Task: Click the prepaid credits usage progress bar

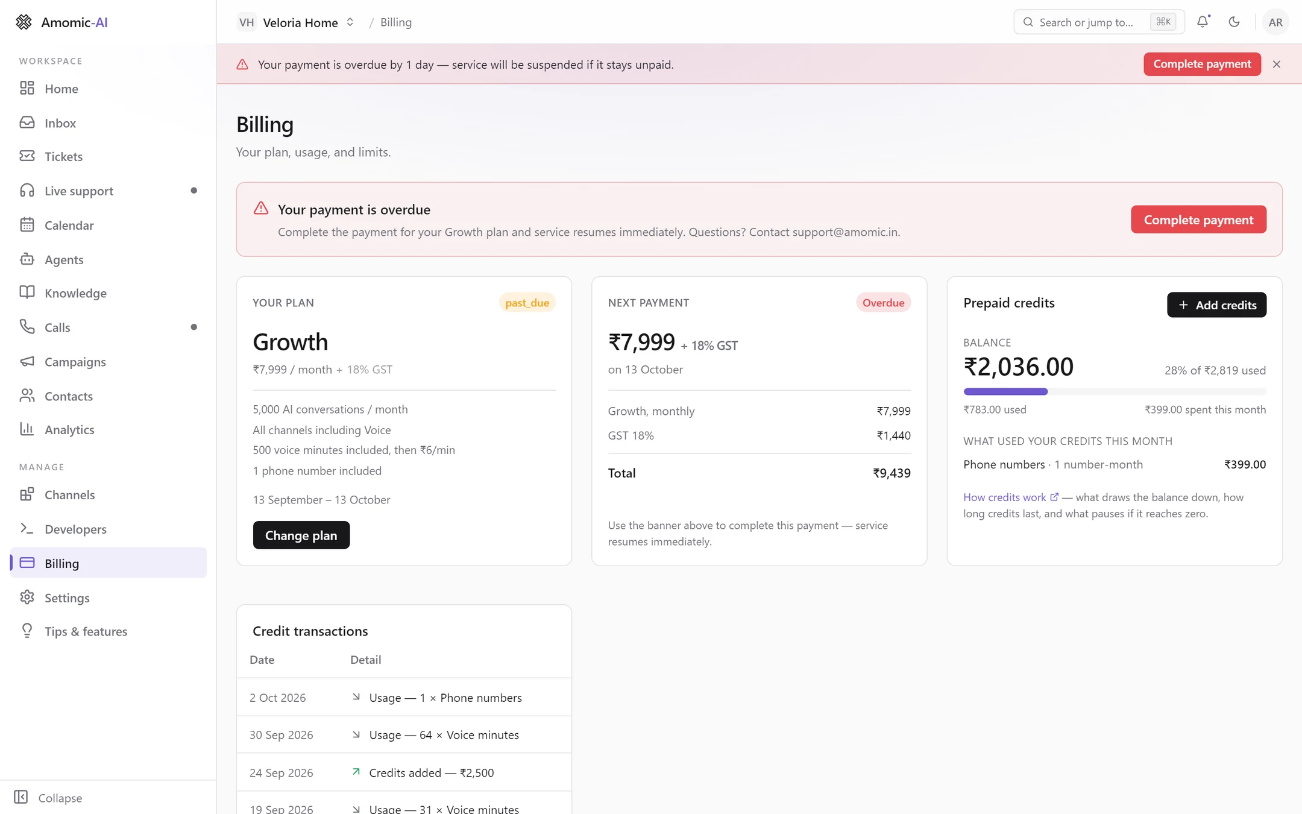Action: pos(1115,392)
